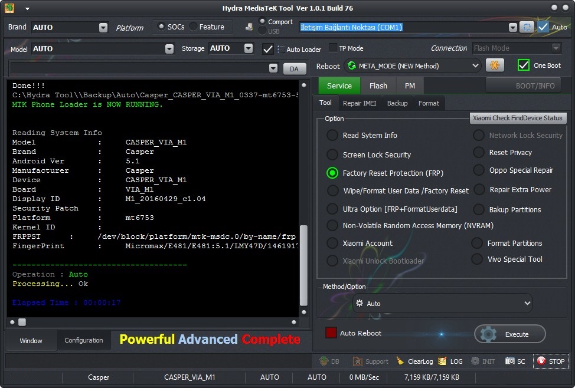575x388 pixels.
Task: Select Format Partitions option
Action: pos(477,243)
